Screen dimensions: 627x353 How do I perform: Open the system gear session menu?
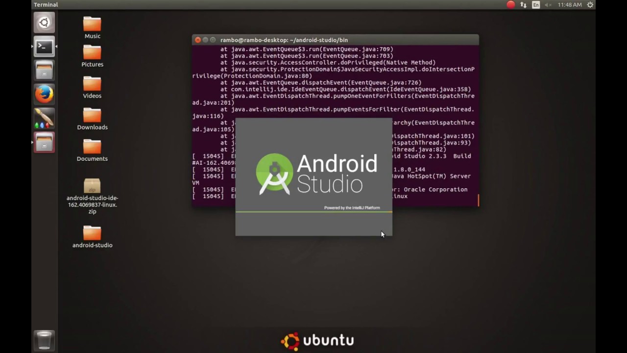590,4
